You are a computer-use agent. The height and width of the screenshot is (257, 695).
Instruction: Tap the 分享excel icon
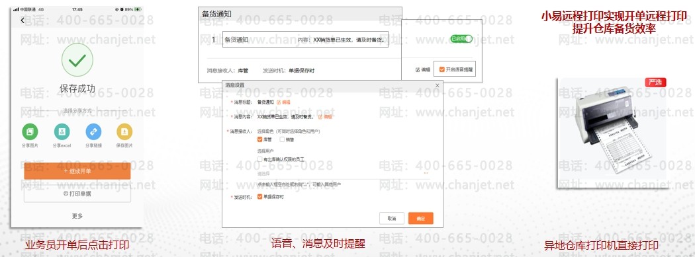[62, 131]
